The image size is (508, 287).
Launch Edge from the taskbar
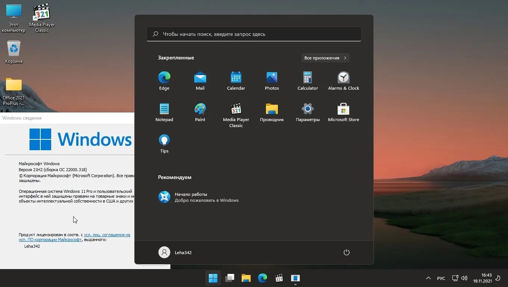point(263,278)
